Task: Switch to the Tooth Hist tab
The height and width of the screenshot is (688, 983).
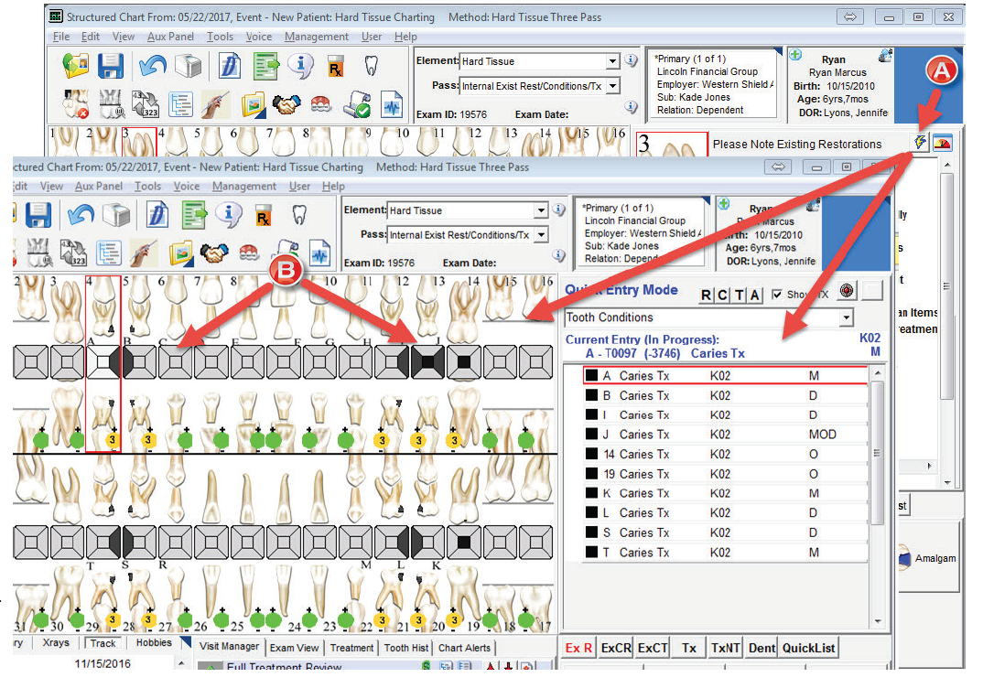Action: pyautogui.click(x=406, y=648)
